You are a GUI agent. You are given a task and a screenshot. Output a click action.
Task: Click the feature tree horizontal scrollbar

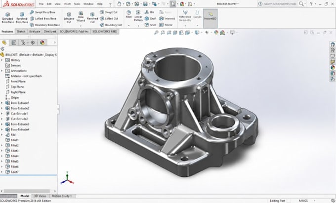(x=27, y=191)
